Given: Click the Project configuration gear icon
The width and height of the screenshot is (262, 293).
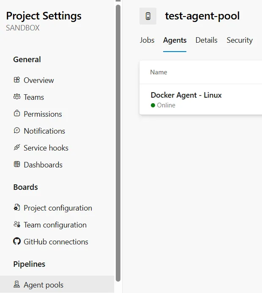Looking at the screenshot, I should click(17, 208).
